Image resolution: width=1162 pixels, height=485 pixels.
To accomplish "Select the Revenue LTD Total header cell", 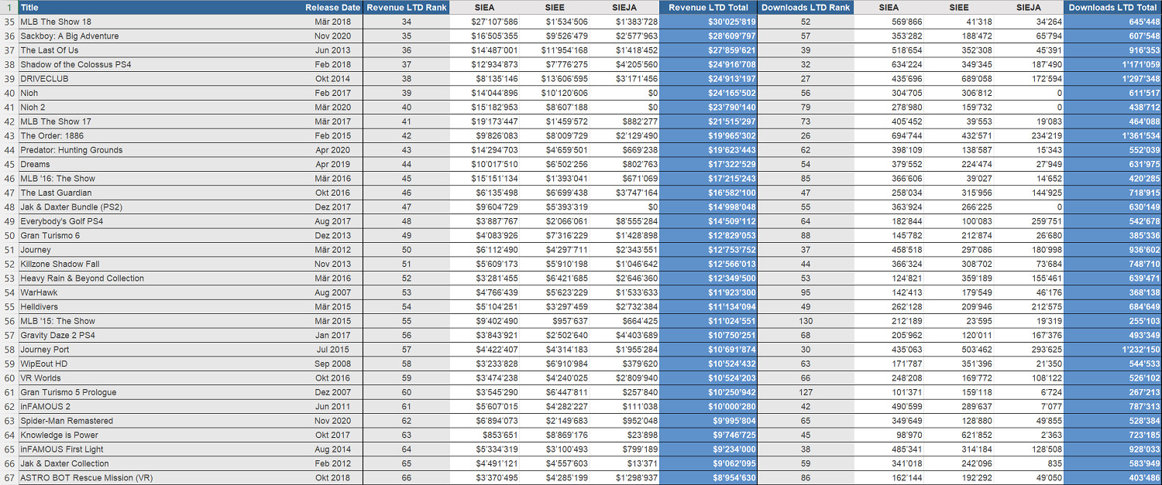I will [x=708, y=7].
